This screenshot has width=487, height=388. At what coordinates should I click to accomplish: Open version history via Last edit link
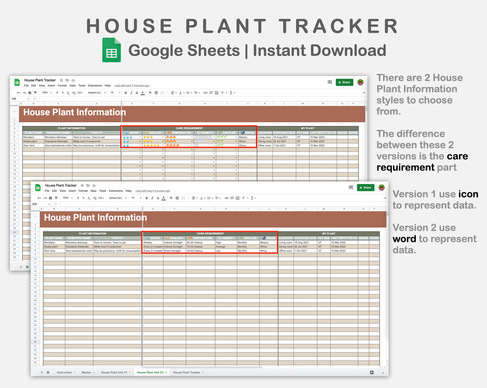[x=153, y=191]
